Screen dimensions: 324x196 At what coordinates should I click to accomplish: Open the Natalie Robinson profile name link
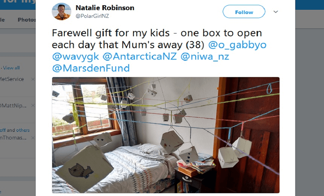click(105, 8)
